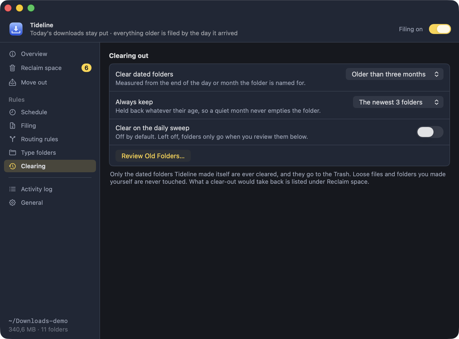459x339 pixels.
Task: Click the Schedule clock icon
Action: [12, 112]
